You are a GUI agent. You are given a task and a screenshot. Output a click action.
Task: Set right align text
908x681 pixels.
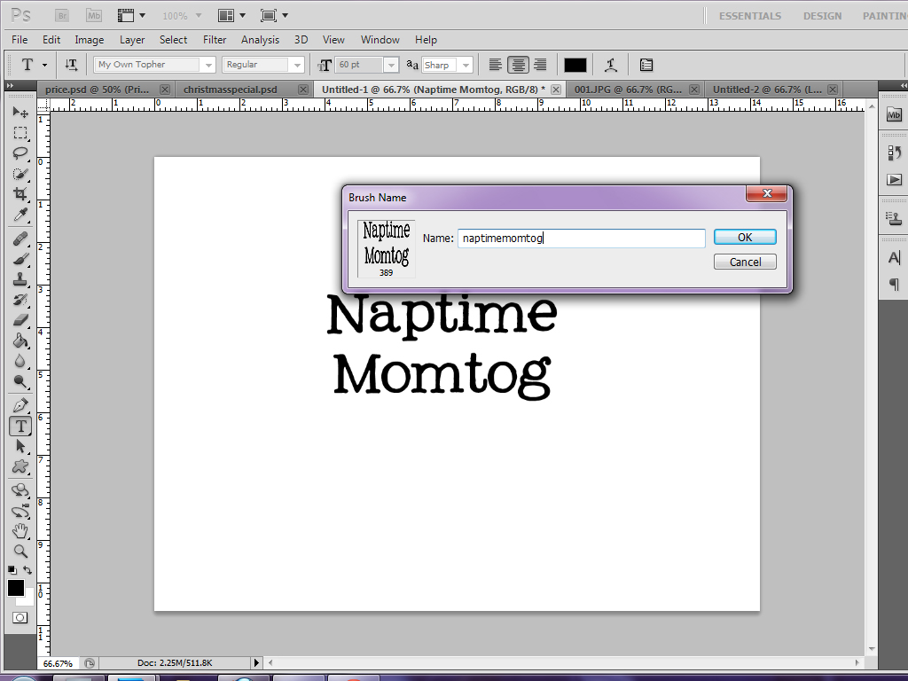coord(540,65)
